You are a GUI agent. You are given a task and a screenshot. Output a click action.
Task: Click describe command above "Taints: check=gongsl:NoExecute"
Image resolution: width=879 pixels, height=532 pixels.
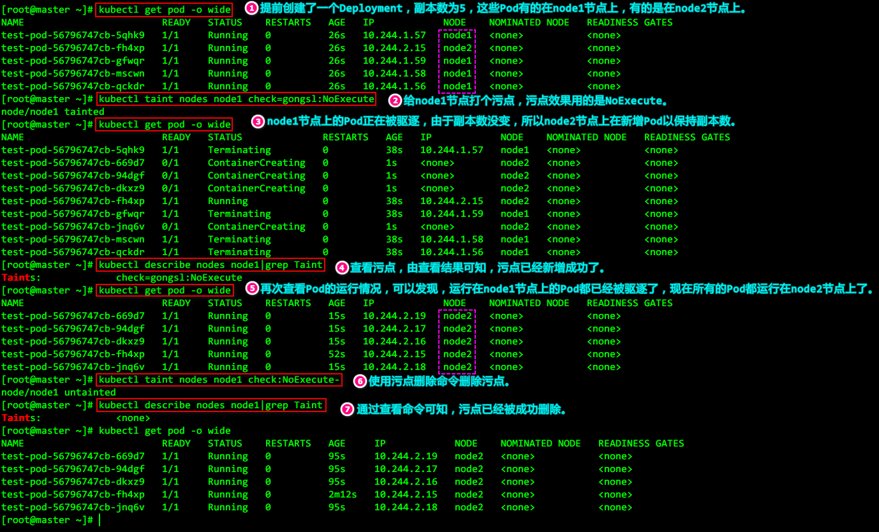pos(211,265)
